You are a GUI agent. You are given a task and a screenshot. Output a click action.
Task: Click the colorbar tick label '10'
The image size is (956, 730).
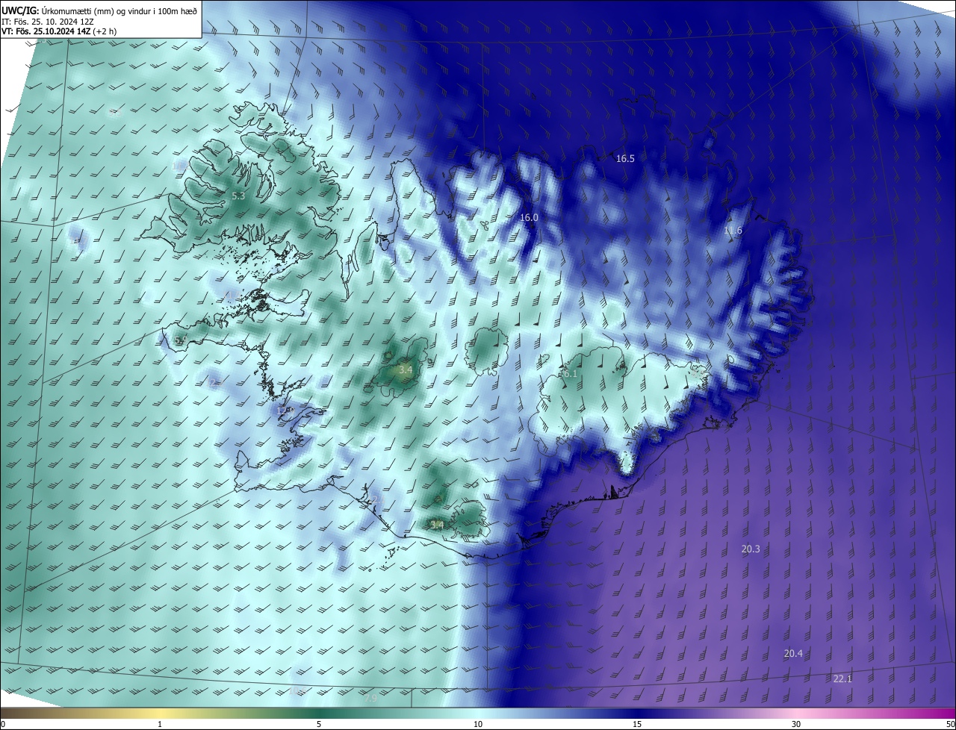(478, 724)
